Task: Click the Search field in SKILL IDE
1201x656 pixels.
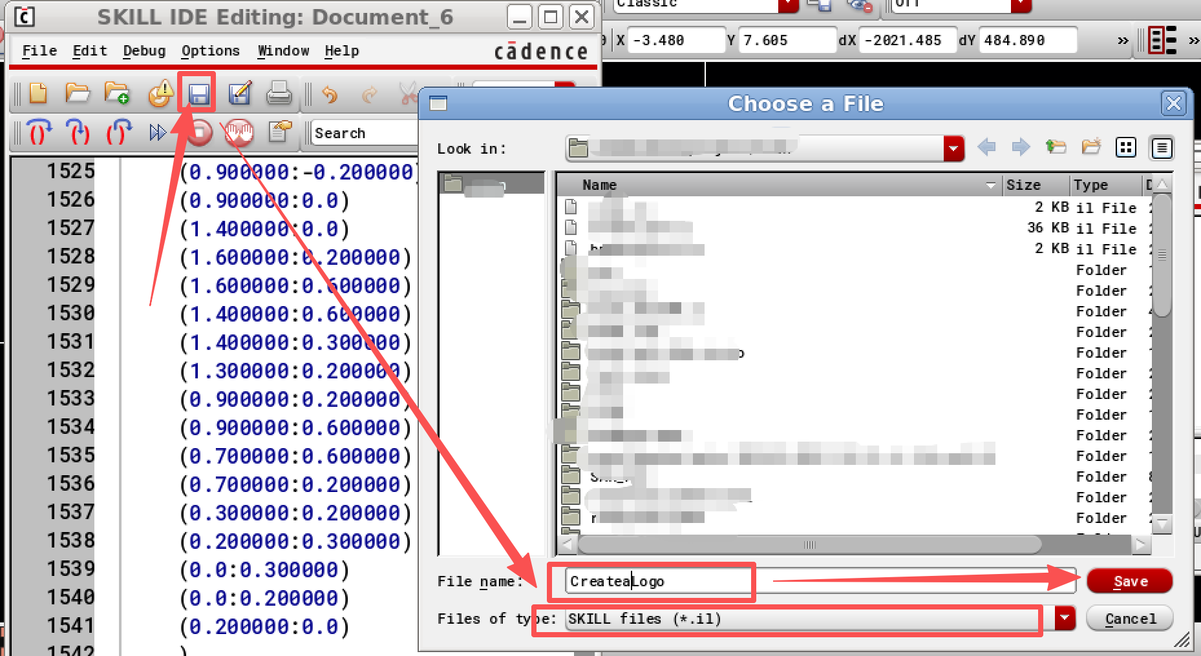Action: tap(365, 133)
